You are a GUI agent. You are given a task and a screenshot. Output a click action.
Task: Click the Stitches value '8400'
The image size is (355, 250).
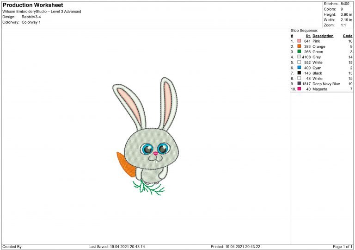point(345,4)
